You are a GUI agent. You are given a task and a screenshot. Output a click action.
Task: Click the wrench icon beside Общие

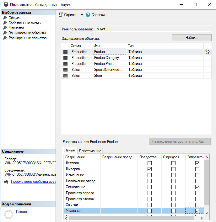tap(5, 18)
